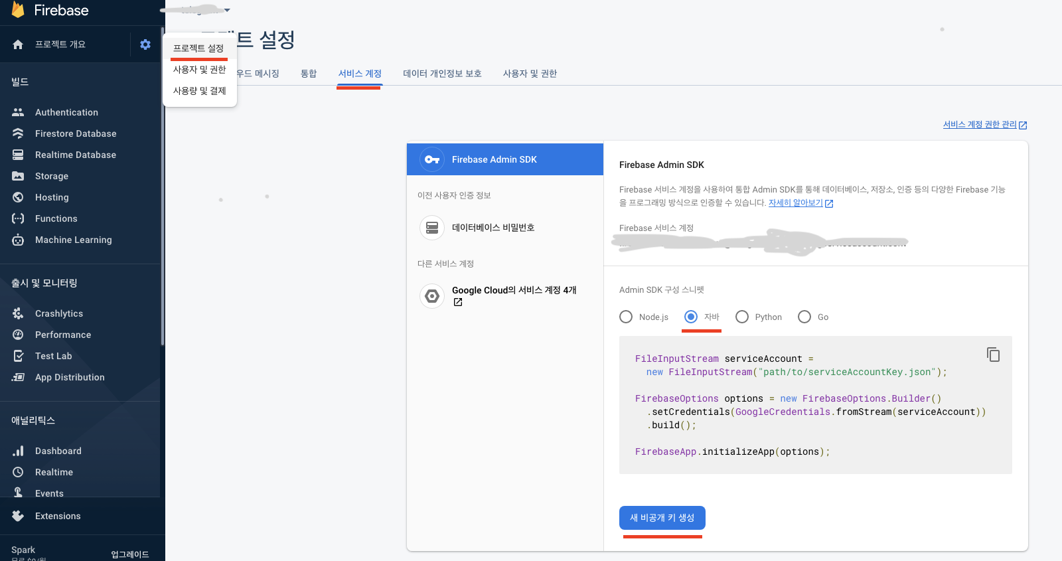Viewport: 1062px width, 561px height.
Task: Click the Firebase Admin SDK key icon
Action: [432, 159]
